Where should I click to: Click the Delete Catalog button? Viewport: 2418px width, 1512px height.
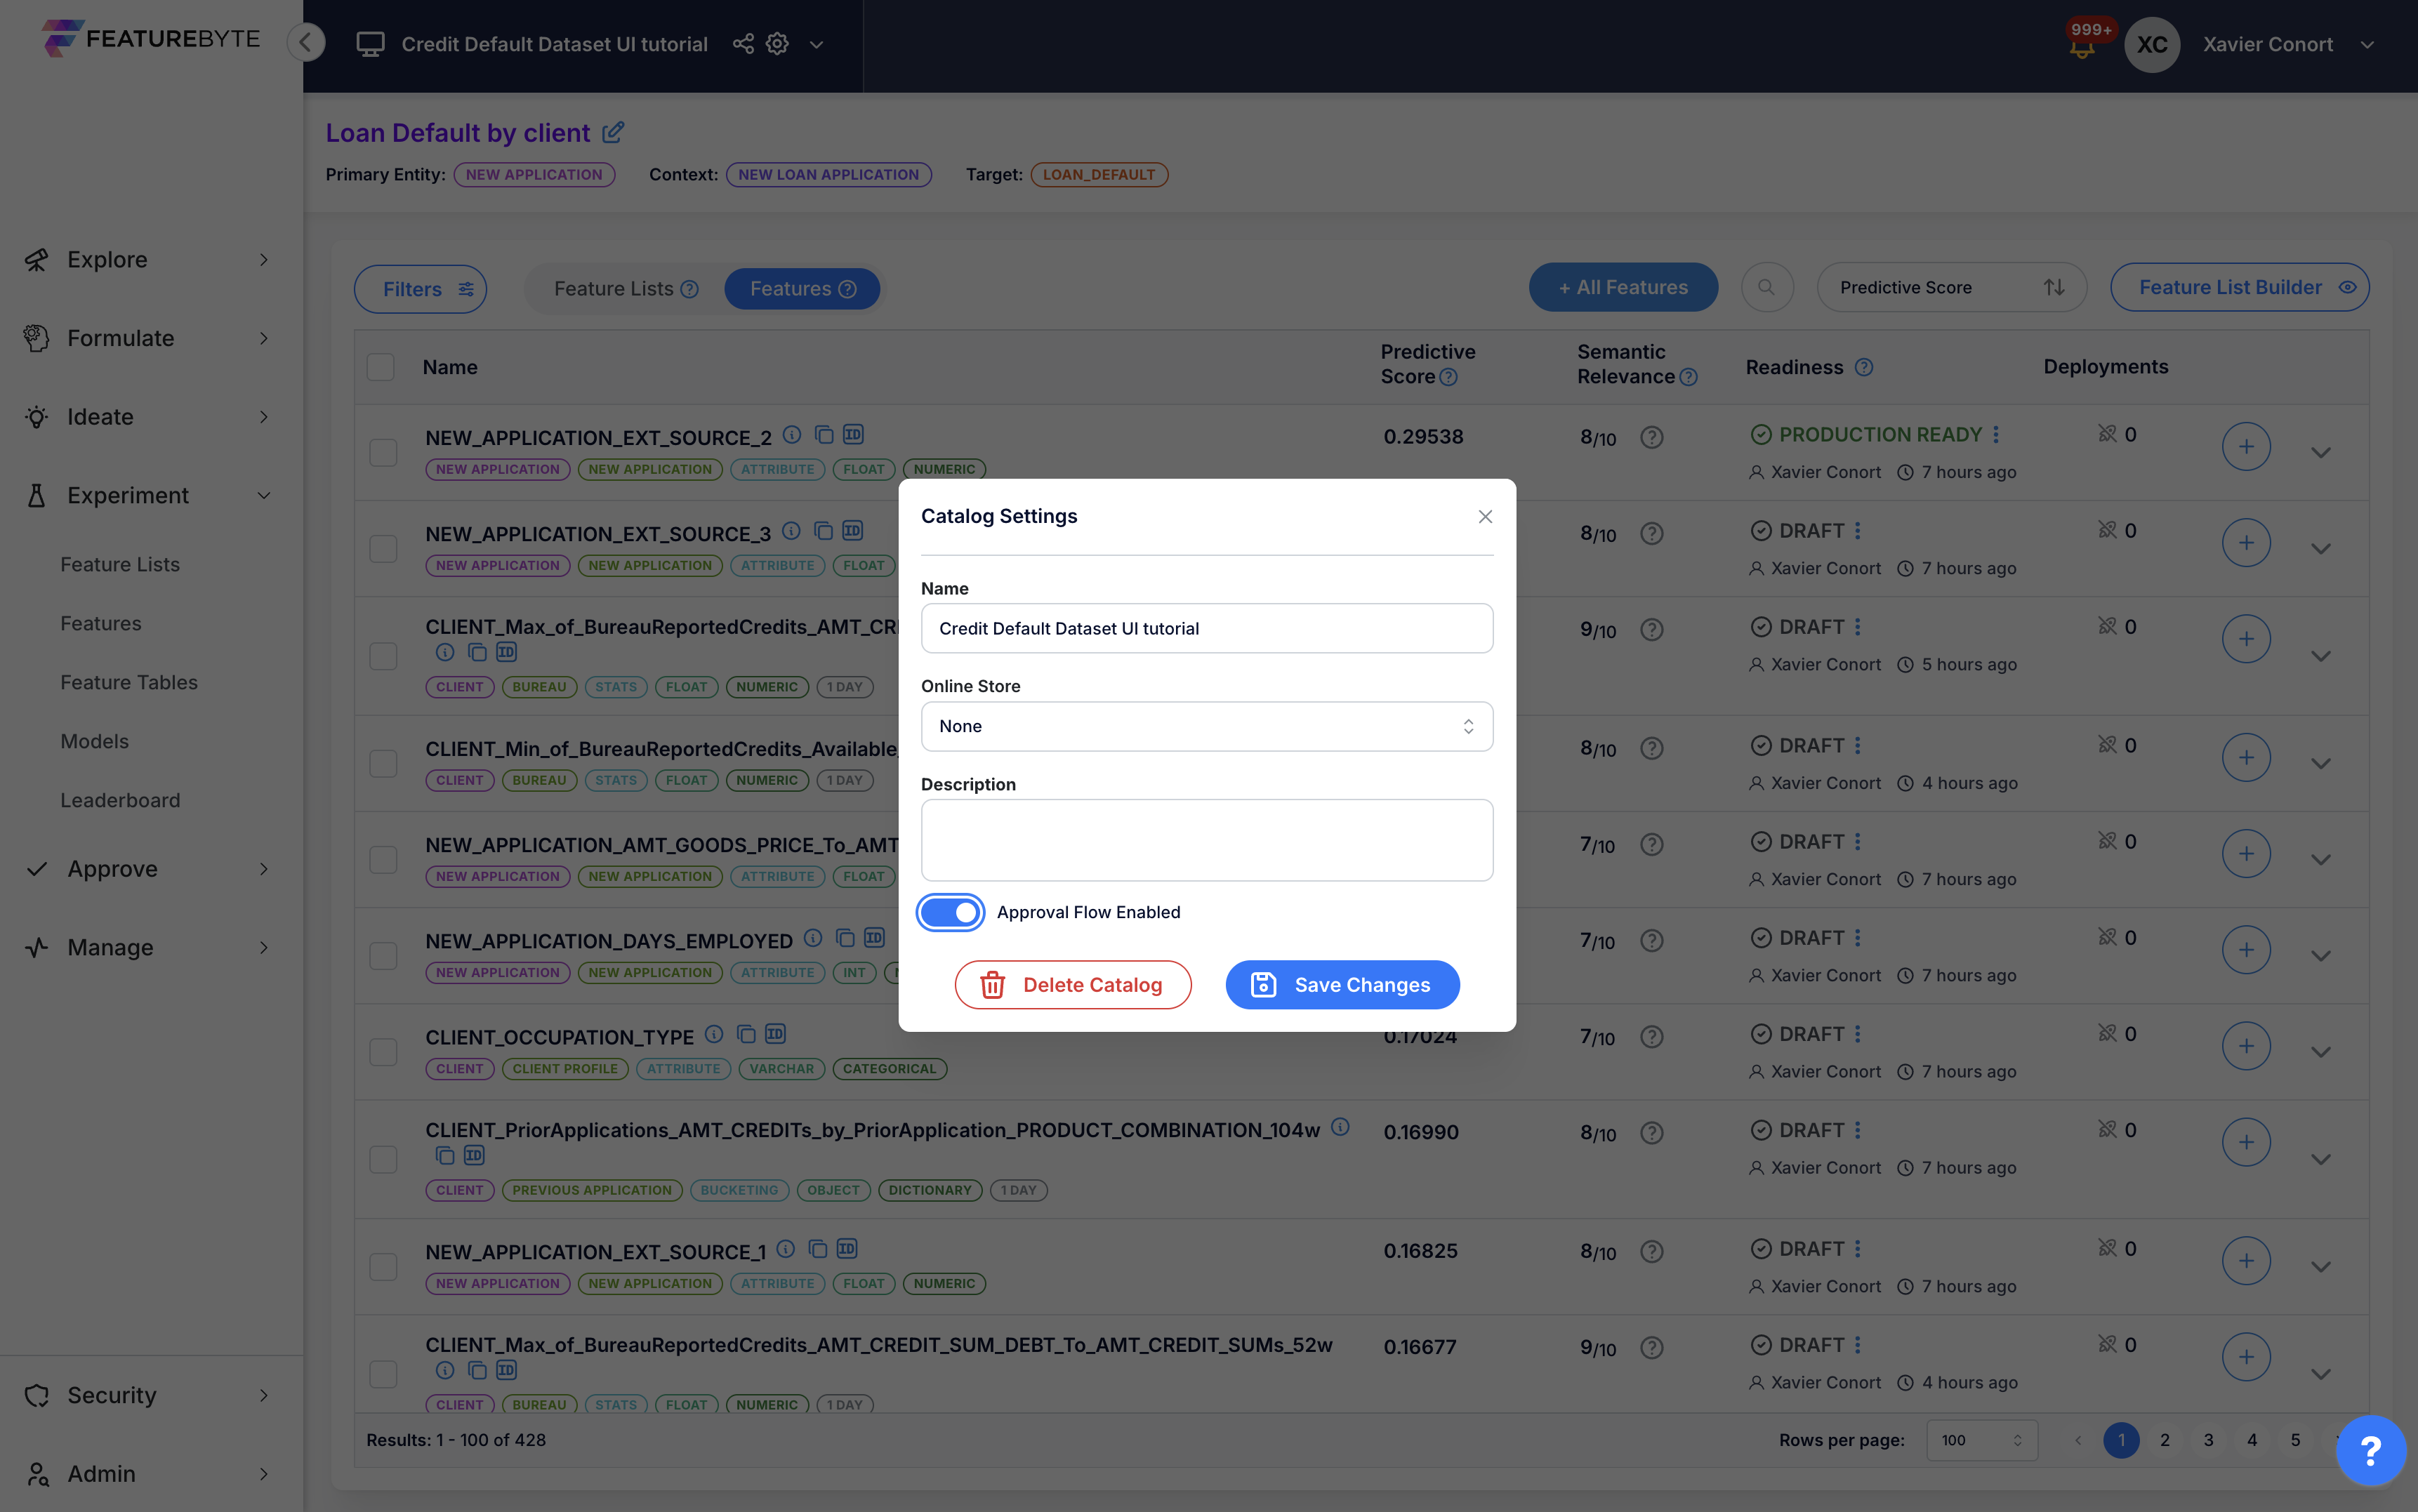pos(1072,985)
